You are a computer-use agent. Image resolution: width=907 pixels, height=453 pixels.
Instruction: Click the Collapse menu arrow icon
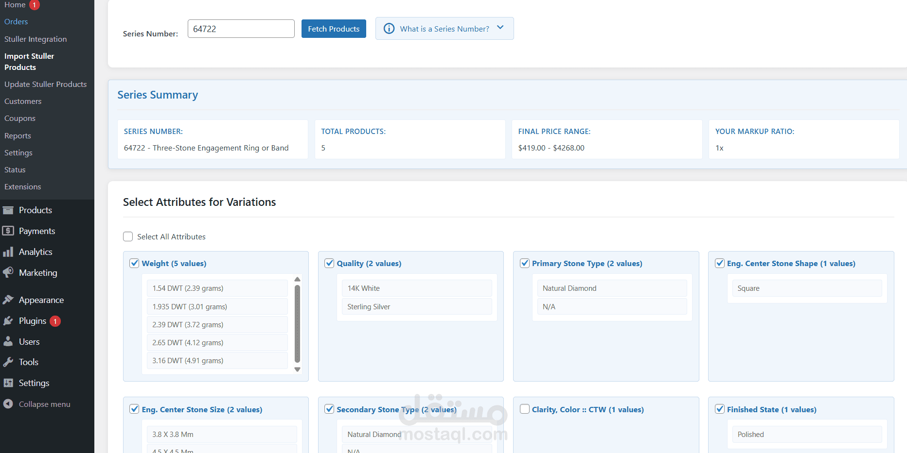(8, 404)
